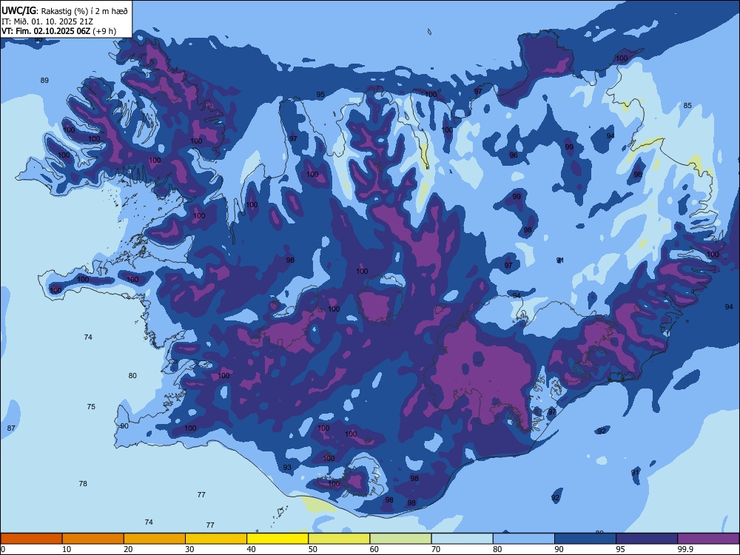Click the 'IT: Mið. 01. 10. 2025 21Z' line
The image size is (740, 555).
click(x=47, y=21)
